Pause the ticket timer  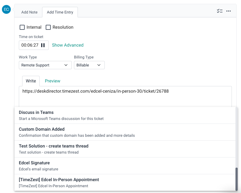click(x=43, y=45)
